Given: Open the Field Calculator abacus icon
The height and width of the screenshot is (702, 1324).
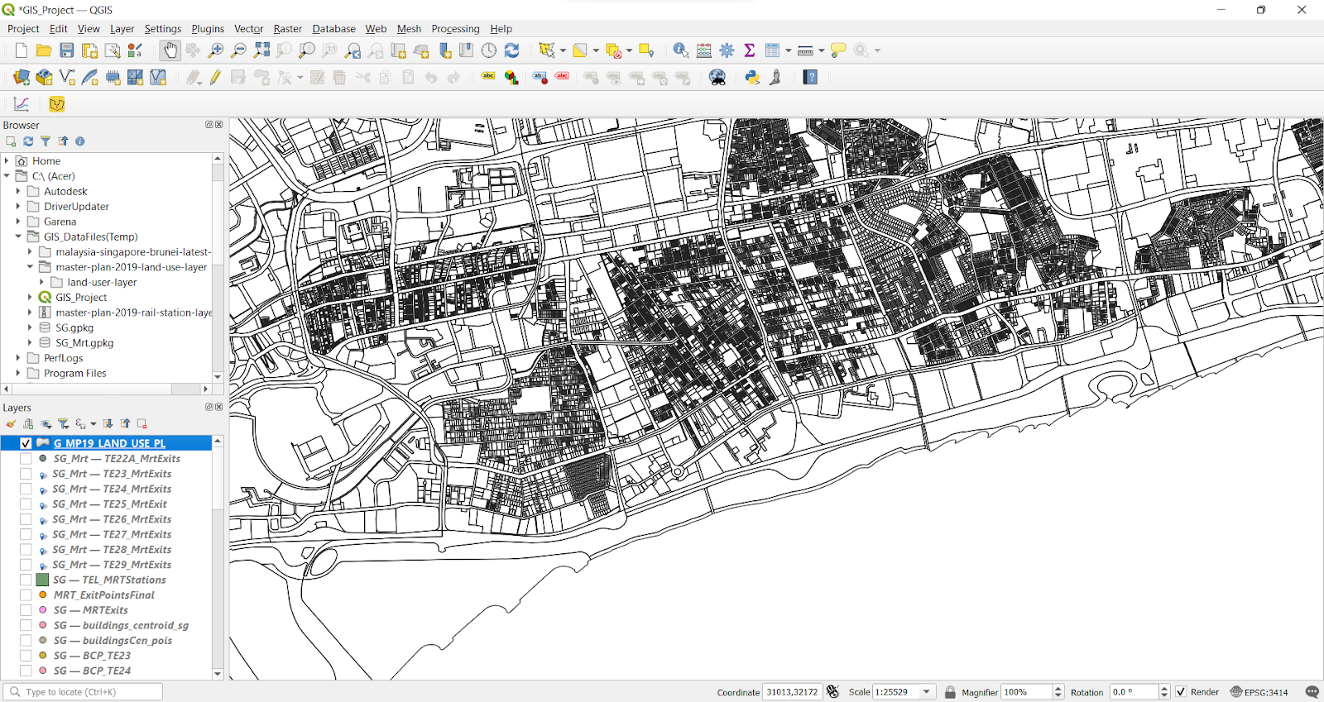Looking at the screenshot, I should tap(704, 50).
